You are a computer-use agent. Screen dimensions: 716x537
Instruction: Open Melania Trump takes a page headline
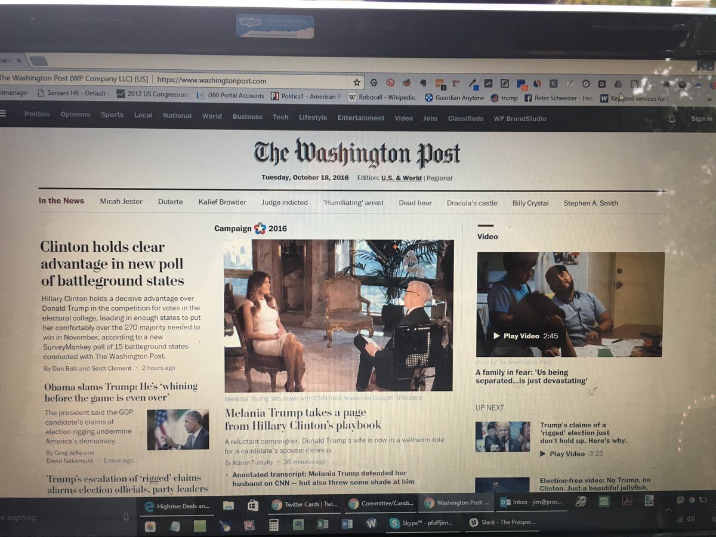point(303,419)
